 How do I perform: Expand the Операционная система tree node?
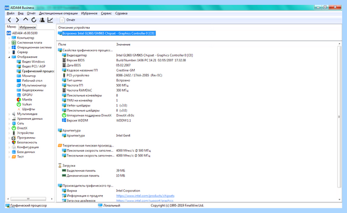pyautogui.click(x=9, y=47)
